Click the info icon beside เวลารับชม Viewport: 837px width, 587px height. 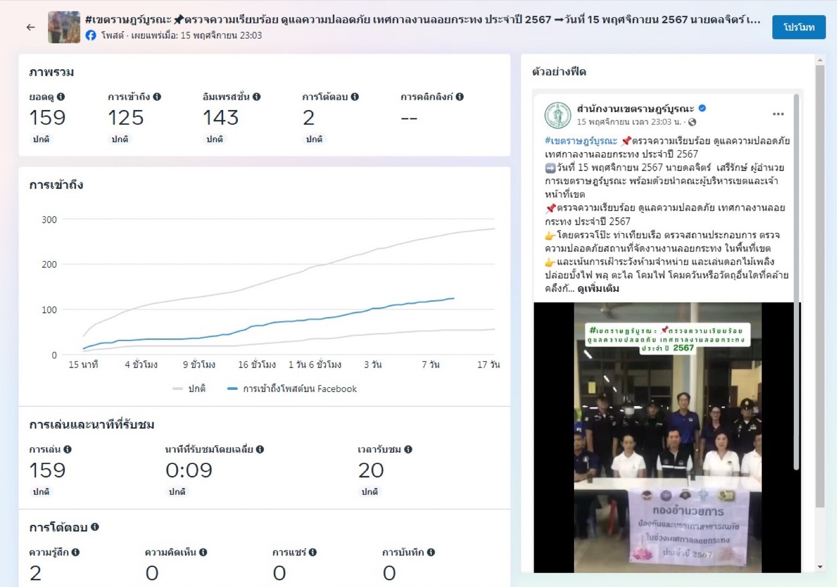pyautogui.click(x=408, y=450)
